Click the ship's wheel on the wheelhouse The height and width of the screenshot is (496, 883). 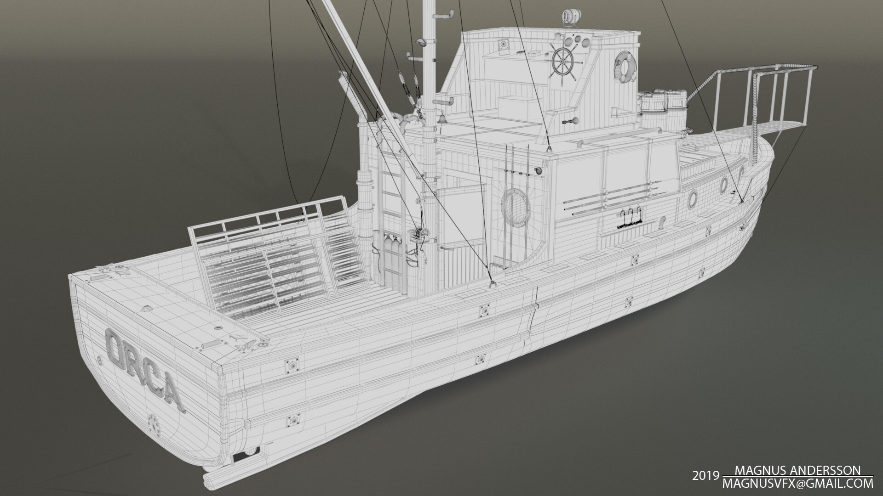(562, 61)
